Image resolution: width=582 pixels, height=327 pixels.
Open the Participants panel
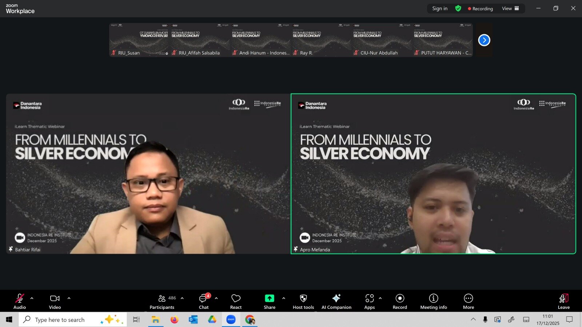162,301
